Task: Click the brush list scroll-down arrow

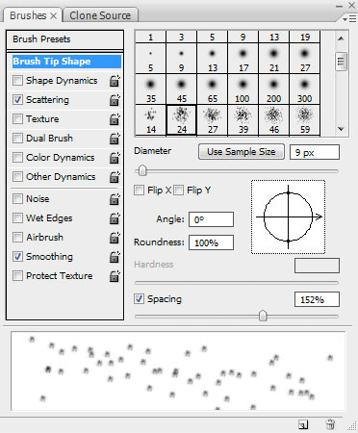Action: [x=341, y=129]
